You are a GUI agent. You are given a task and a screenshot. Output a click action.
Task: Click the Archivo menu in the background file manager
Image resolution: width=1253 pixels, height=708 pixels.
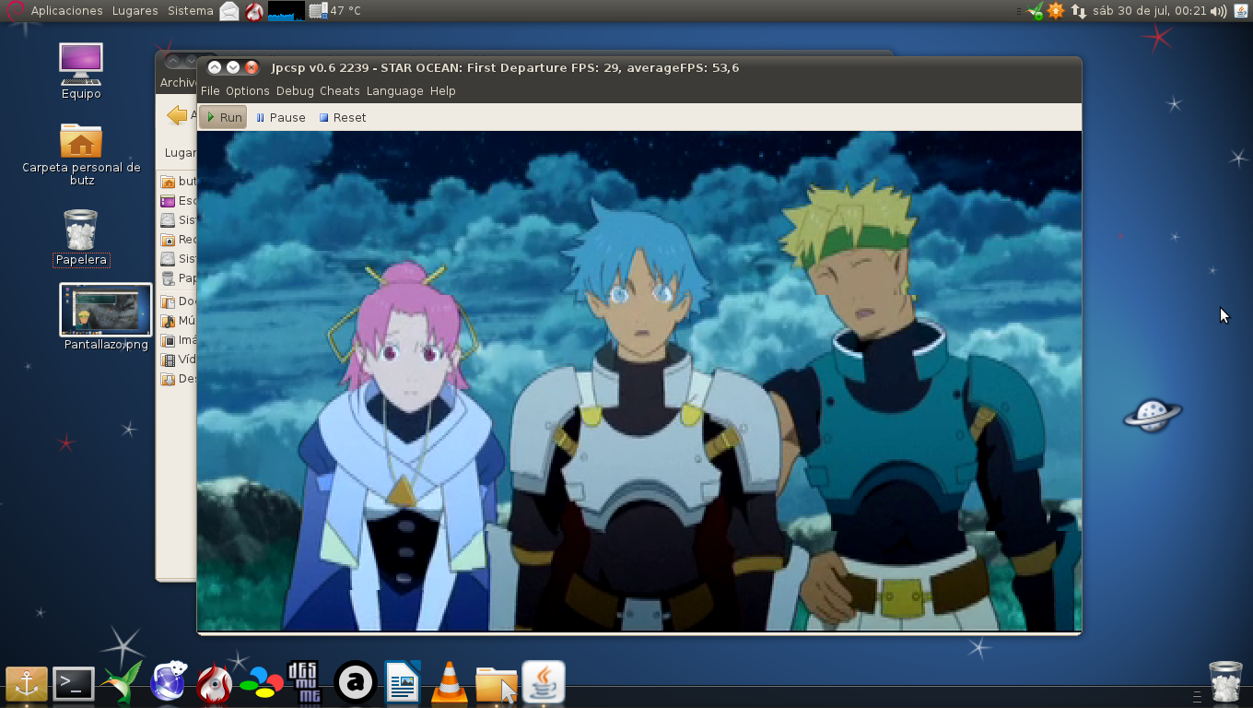[178, 82]
